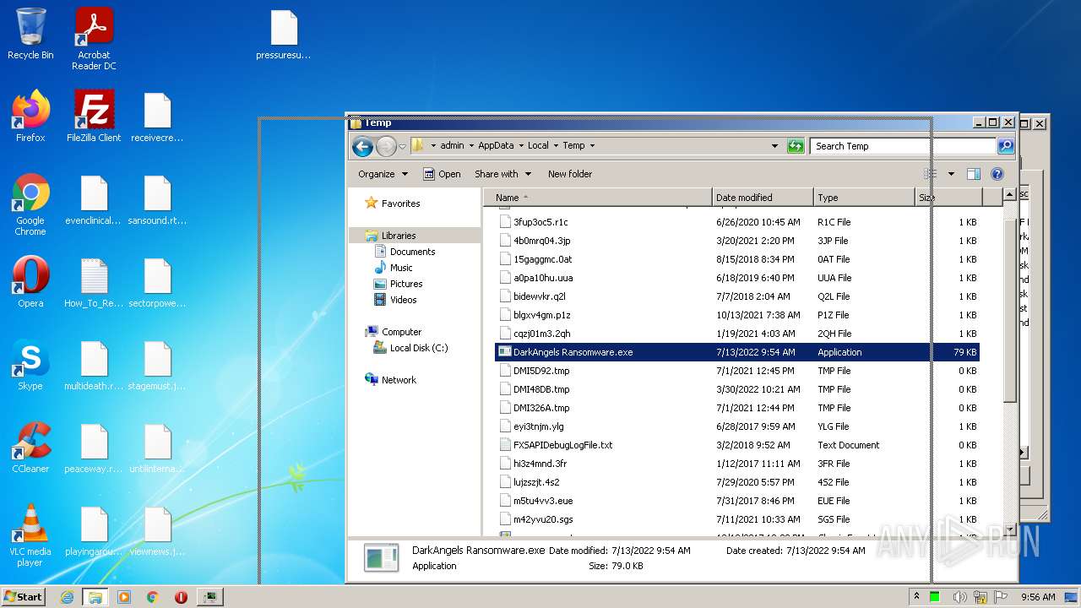Image resolution: width=1081 pixels, height=608 pixels.
Task: Sort files by Type column
Action: coord(865,198)
